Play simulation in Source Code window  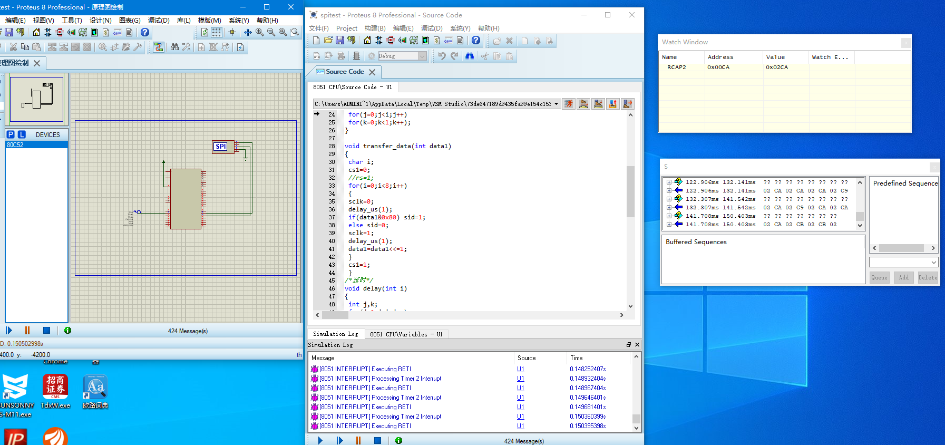click(320, 440)
